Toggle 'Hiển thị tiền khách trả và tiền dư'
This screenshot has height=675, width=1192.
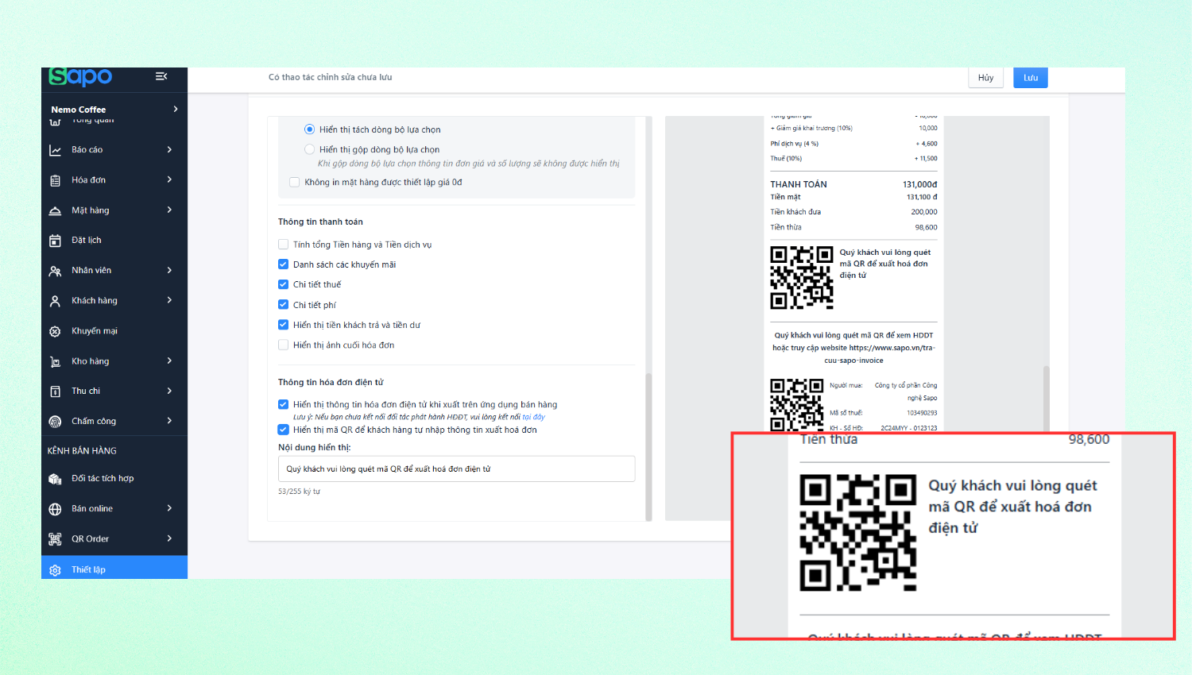pos(283,325)
